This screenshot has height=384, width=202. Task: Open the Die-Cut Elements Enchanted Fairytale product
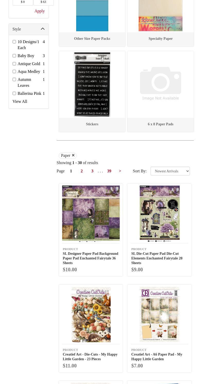click(x=157, y=258)
